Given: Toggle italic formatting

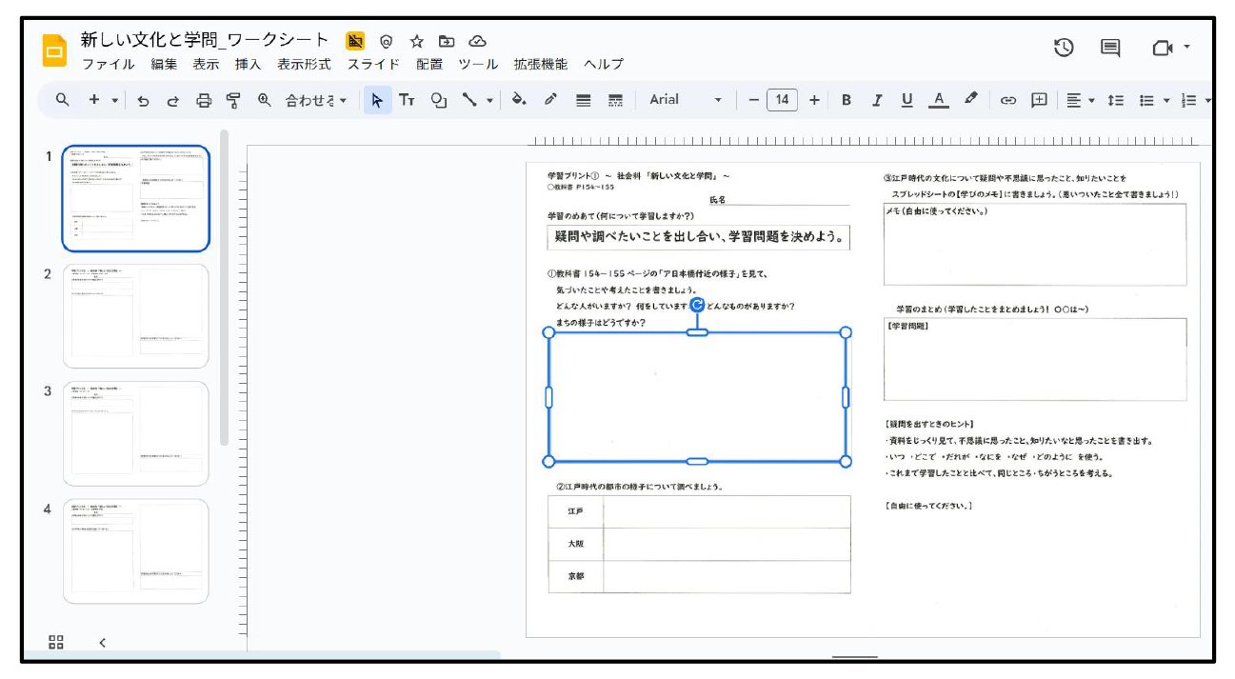Looking at the screenshot, I should click(876, 100).
